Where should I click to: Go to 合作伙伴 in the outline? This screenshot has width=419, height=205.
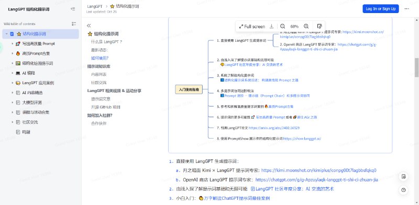[99, 123]
